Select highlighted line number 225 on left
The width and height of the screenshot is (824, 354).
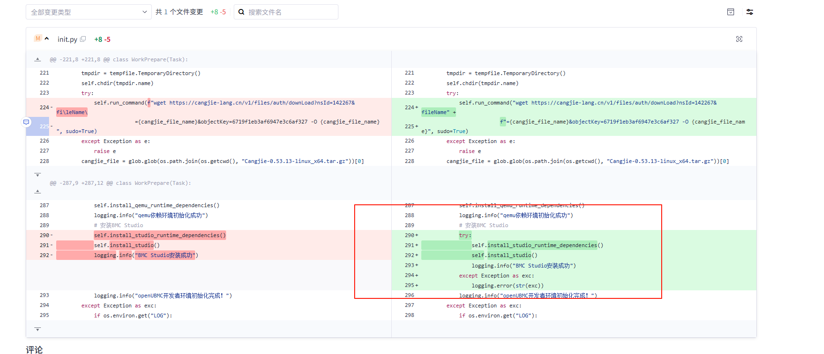(44, 126)
